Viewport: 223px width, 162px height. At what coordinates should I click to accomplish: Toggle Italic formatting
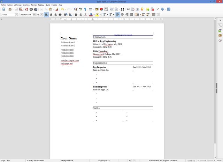[51, 15]
